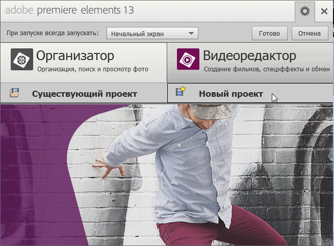Viewport: 334px width, 246px height.
Task: Choose "Новый проект" menu item
Action: (x=250, y=93)
